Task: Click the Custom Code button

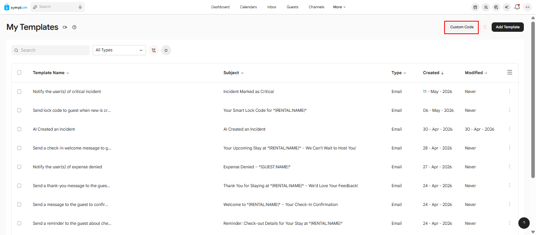Action: coord(462,27)
